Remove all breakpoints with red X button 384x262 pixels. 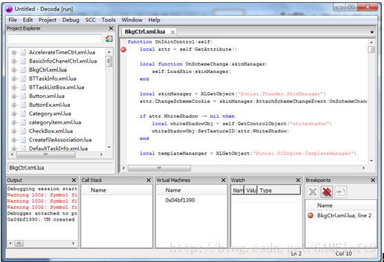pyautogui.click(x=327, y=192)
